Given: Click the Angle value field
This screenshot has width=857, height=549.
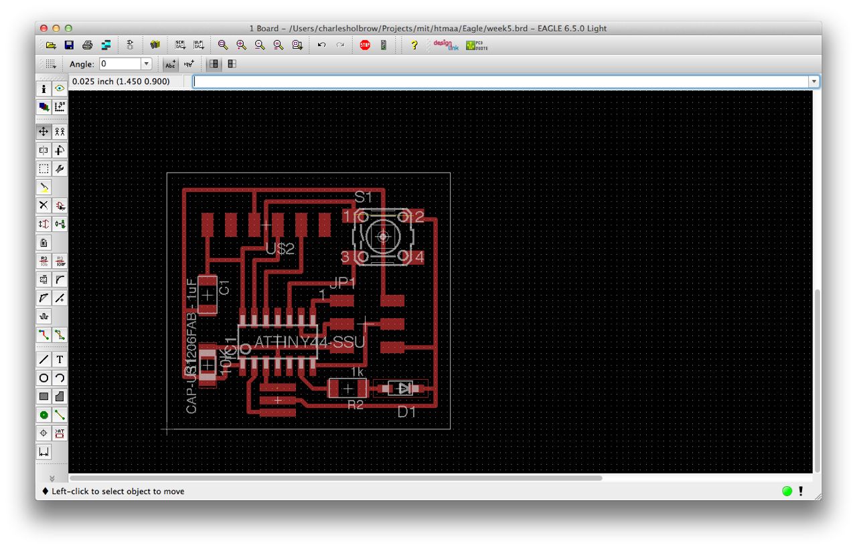Looking at the screenshot, I should coord(120,64).
